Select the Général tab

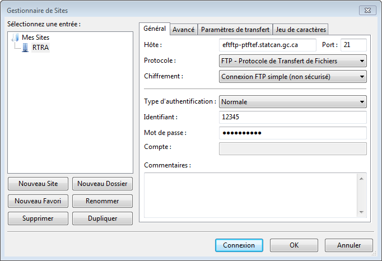point(155,29)
